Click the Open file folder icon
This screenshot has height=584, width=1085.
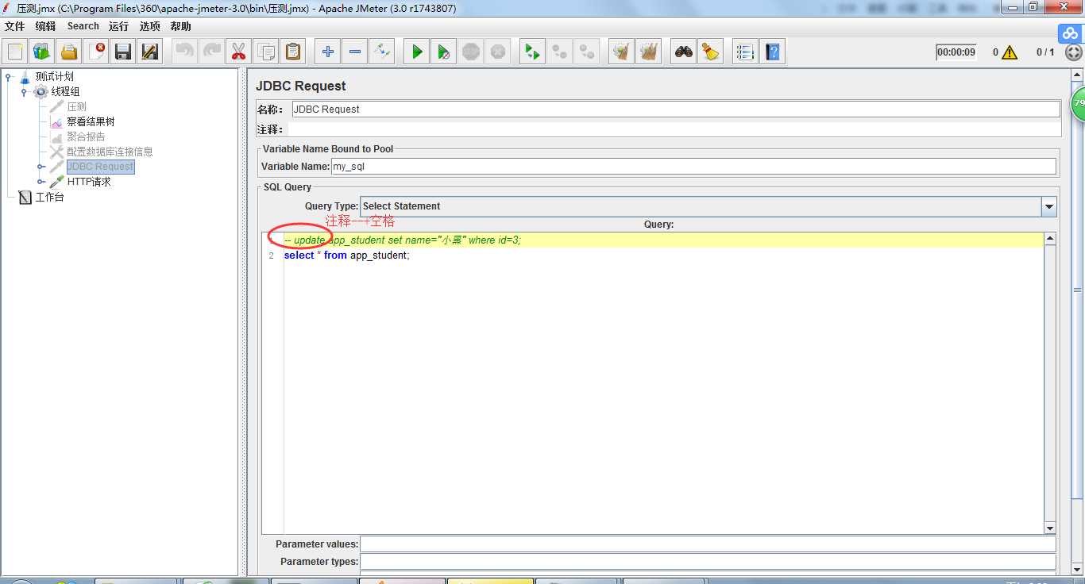pos(69,52)
